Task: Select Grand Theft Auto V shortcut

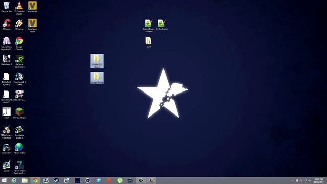Action: point(7,97)
